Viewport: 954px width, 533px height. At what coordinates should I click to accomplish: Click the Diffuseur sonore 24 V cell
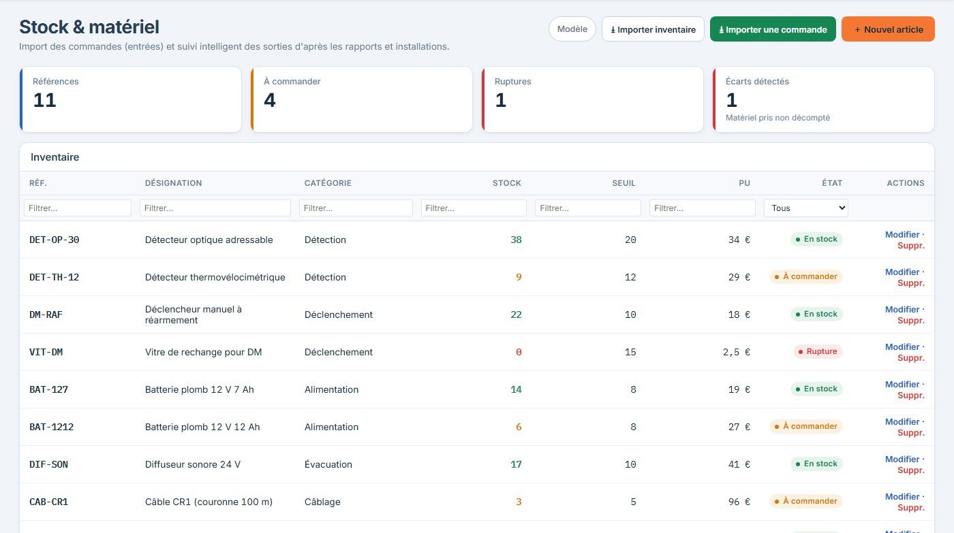click(x=193, y=465)
